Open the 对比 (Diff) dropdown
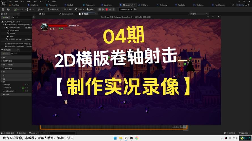The width and height of the screenshot is (252, 141). (29, 9)
